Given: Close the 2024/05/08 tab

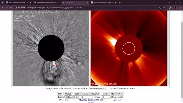Looking at the screenshot, I should pyautogui.click(x=87, y=3).
